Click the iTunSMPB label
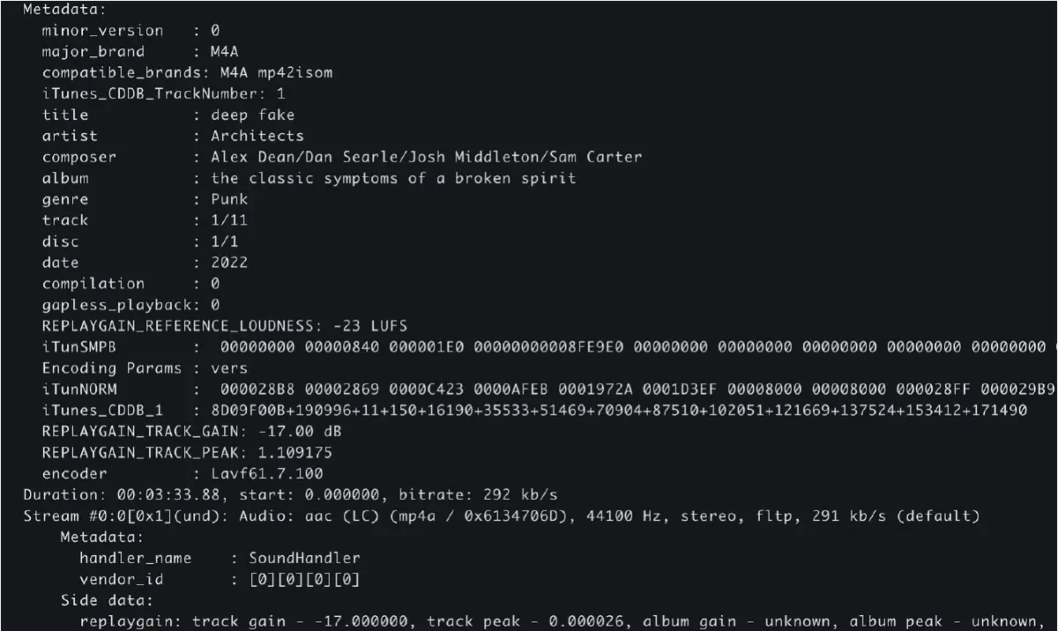This screenshot has width=1058, height=631. pyautogui.click(x=79, y=347)
